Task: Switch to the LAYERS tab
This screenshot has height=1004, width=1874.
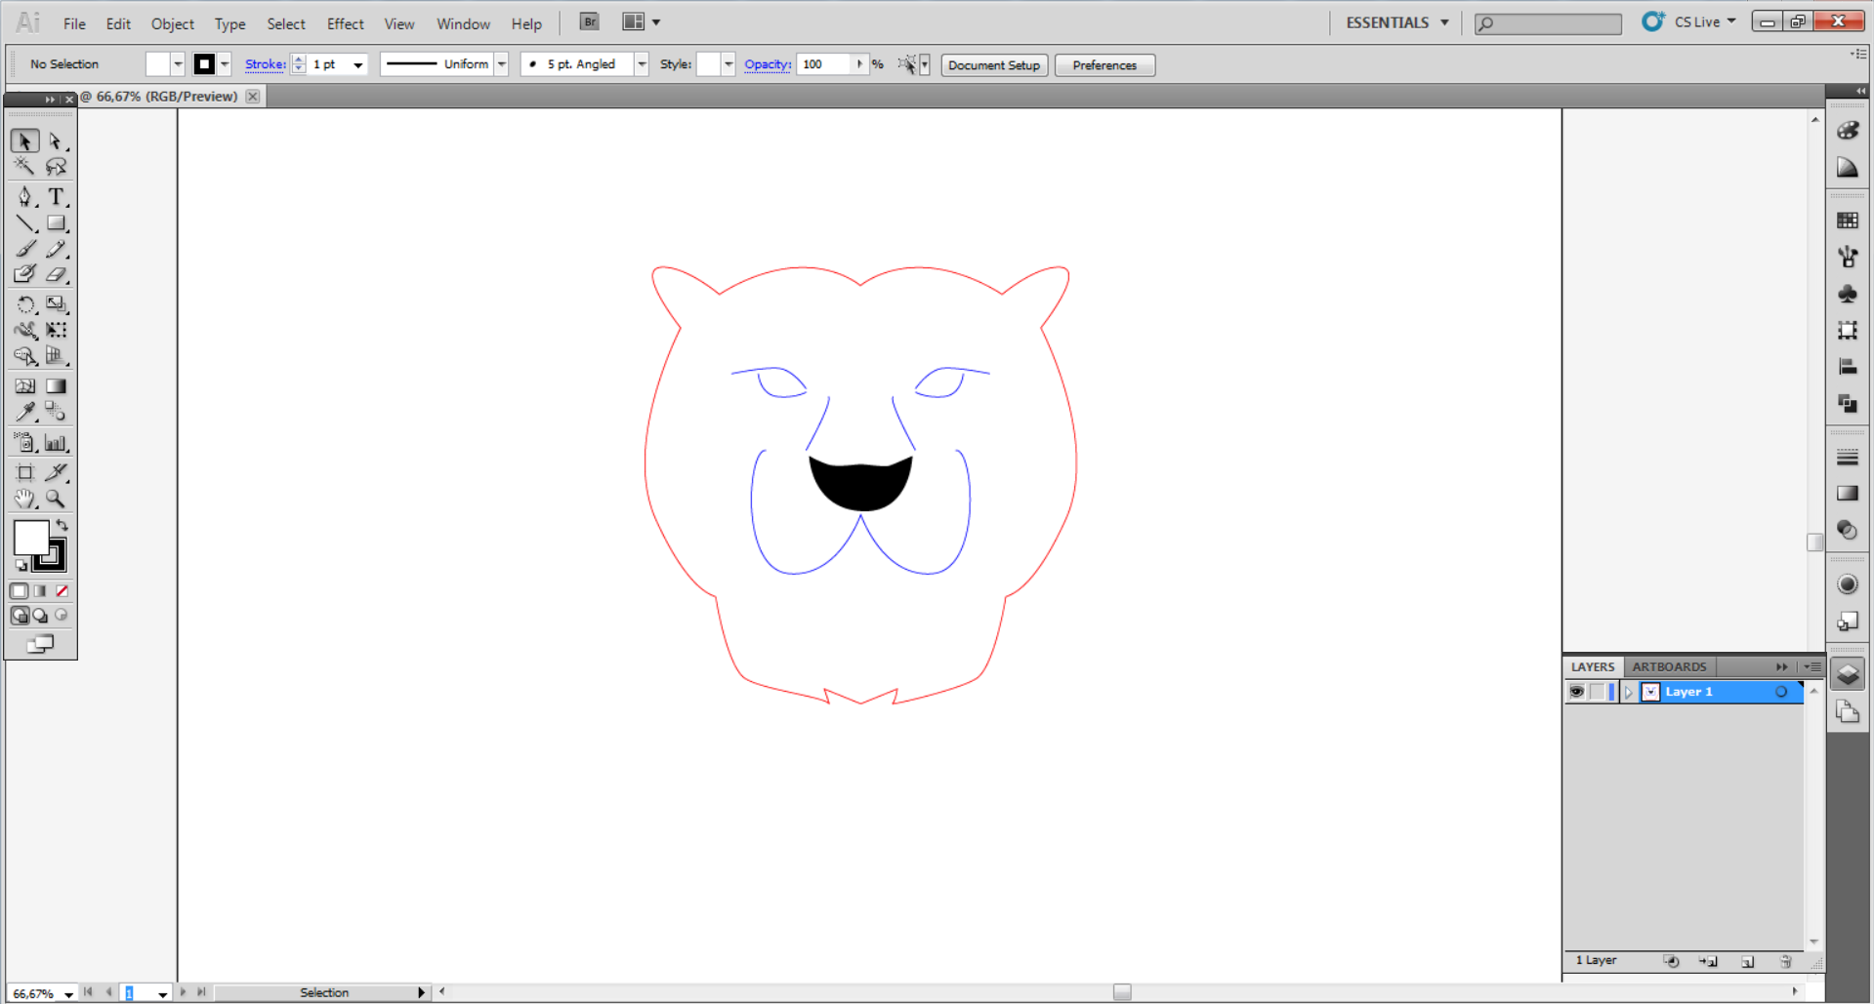Action: coord(1593,666)
